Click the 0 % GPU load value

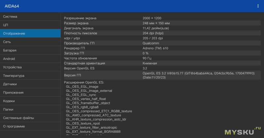click(146, 53)
